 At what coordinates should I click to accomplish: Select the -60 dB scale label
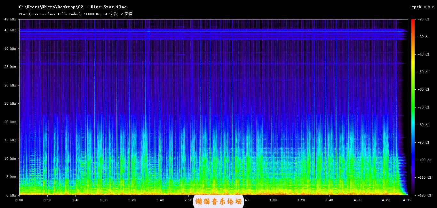424,90
